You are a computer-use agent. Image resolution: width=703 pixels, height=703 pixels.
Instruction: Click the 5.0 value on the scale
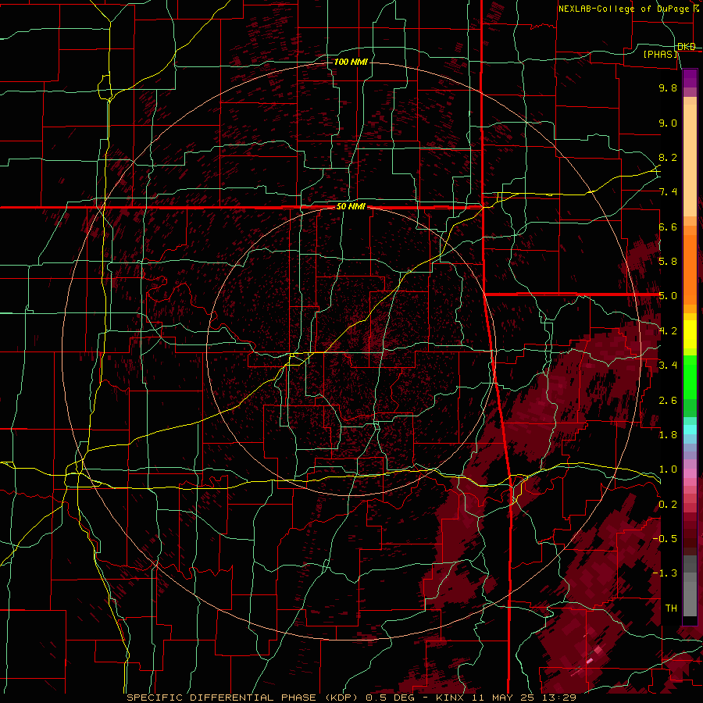coord(668,296)
